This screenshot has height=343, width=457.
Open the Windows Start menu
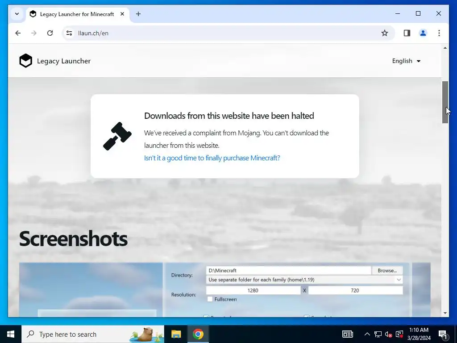click(11, 334)
